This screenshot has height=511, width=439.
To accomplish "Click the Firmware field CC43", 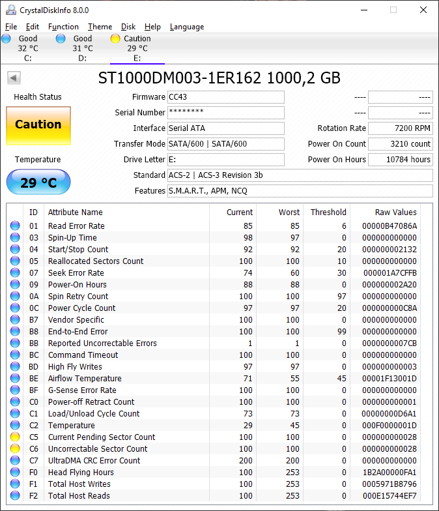I will click(225, 96).
